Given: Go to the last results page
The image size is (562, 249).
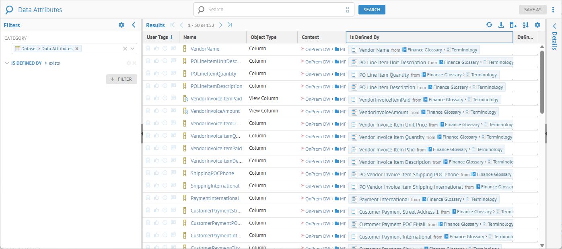Looking at the screenshot, I should (x=230, y=25).
